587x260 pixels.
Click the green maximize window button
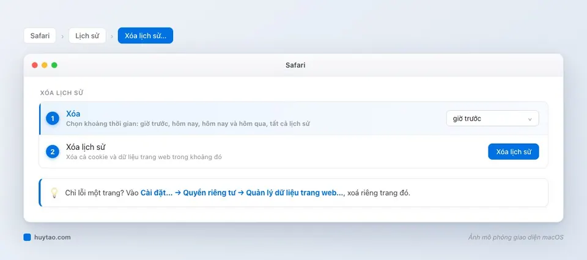(54, 65)
